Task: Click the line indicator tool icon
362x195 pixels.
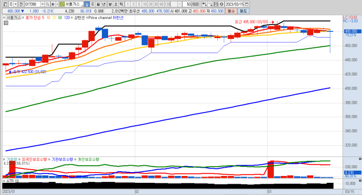Action: tap(210, 4)
